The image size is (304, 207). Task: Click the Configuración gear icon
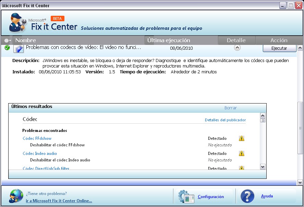pyautogui.click(x=186, y=196)
